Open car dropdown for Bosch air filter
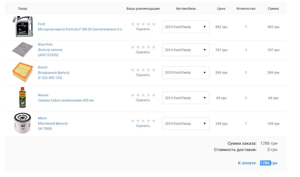This screenshot has width=300, height=177. tap(186, 73)
